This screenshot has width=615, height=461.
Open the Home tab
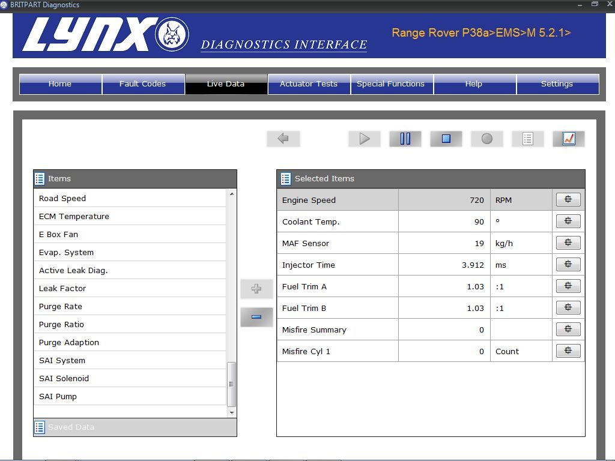[x=61, y=84]
